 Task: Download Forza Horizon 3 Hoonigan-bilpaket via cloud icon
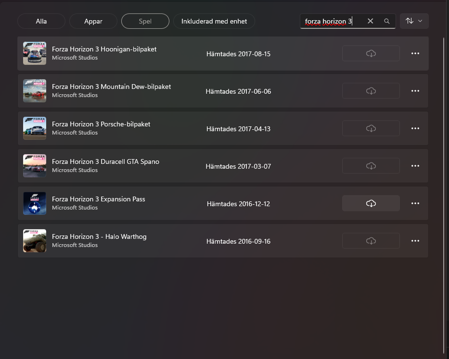pos(371,53)
